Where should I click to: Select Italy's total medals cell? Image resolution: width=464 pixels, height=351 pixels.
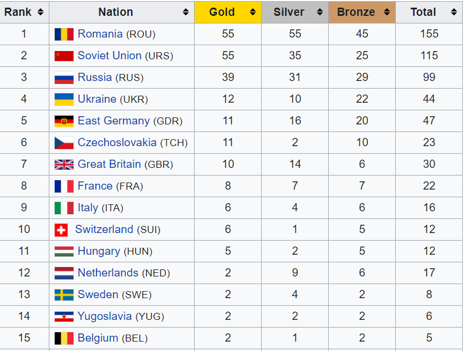[x=429, y=208]
